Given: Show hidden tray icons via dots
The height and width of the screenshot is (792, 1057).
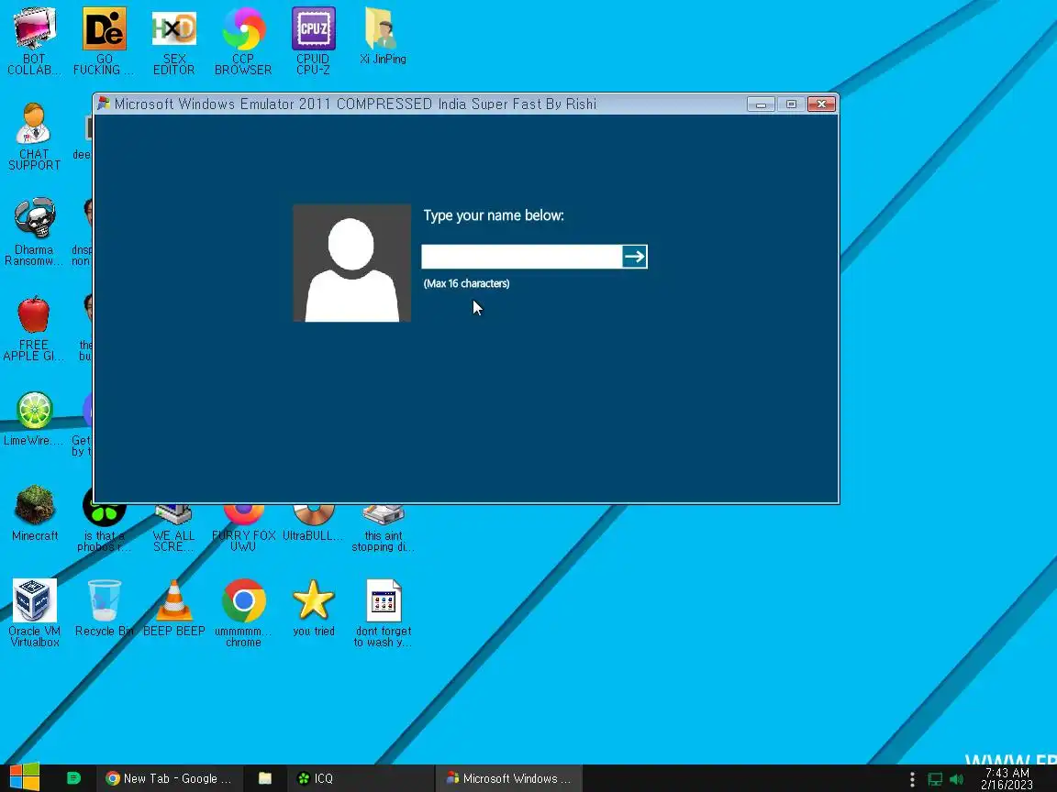Looking at the screenshot, I should [912, 779].
